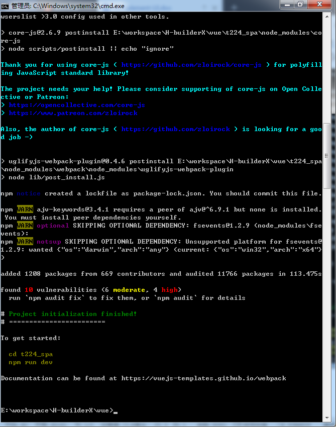Click the vertical scrollbar thumb
The width and height of the screenshot is (336, 427).
click(326, 156)
